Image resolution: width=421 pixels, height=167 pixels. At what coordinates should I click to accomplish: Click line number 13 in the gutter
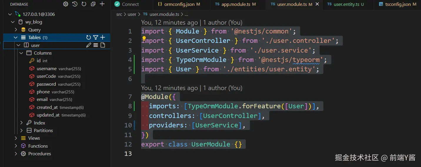point(128,154)
